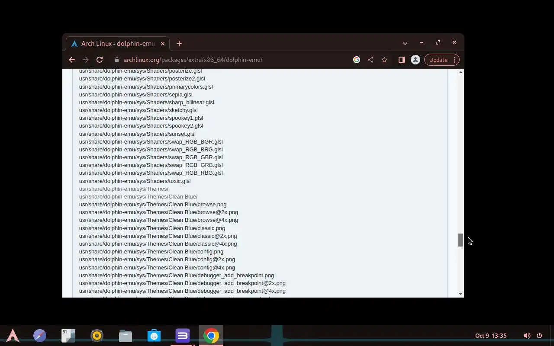Click the sunset.glsl file entry
Viewport: 554px width, 346px height.
[x=137, y=134]
